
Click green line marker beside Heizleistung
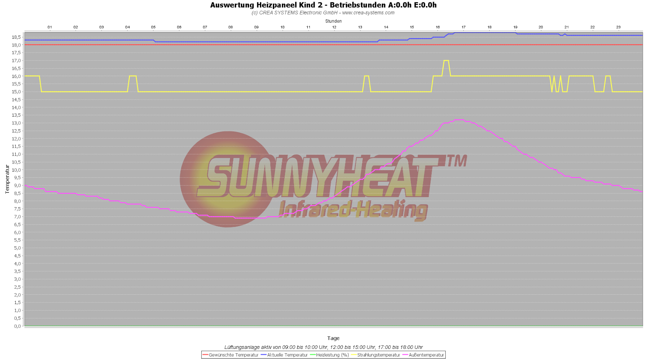(x=313, y=355)
